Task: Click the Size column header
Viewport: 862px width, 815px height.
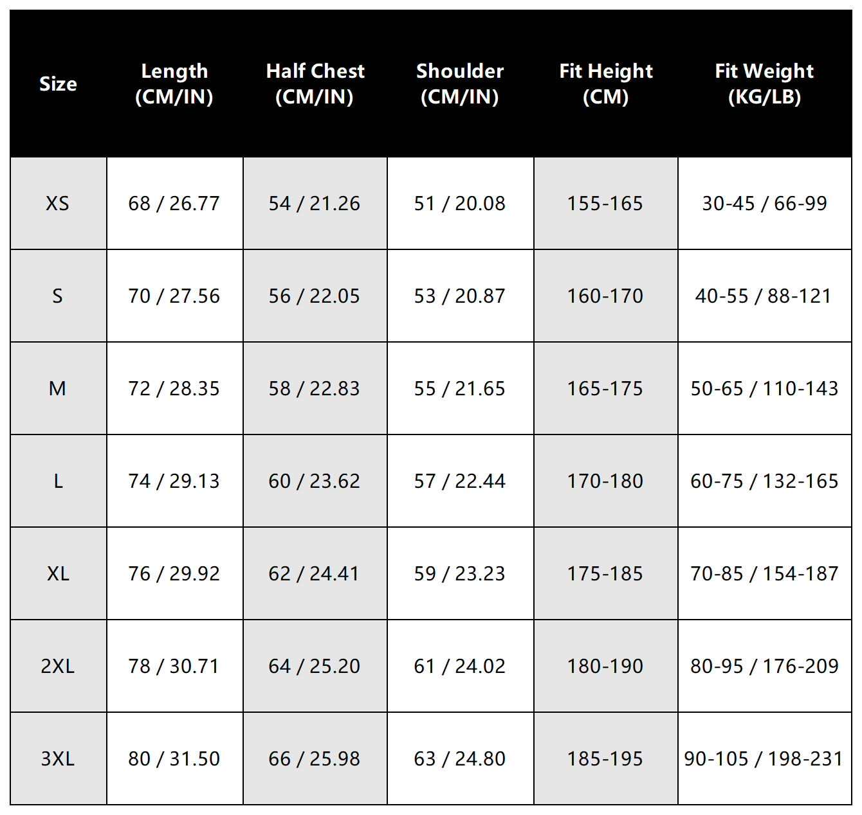Action: click(x=58, y=84)
